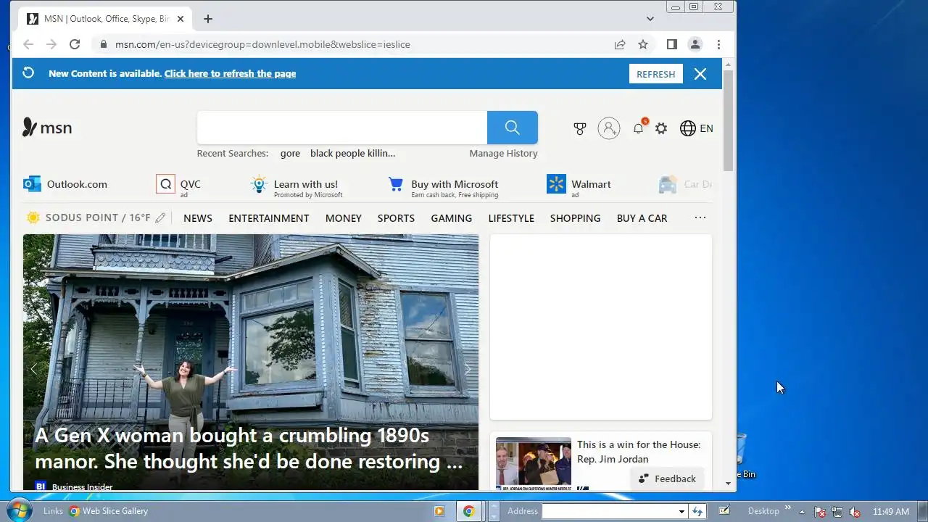Open the Chrome profile avatar
The height and width of the screenshot is (522, 928).
695,44
